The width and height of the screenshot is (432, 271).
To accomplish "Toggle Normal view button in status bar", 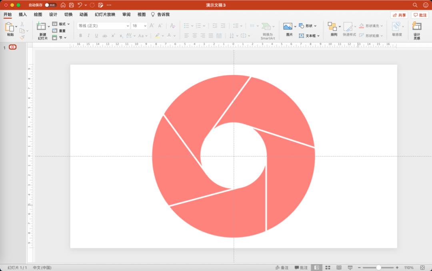I will pos(317,267).
